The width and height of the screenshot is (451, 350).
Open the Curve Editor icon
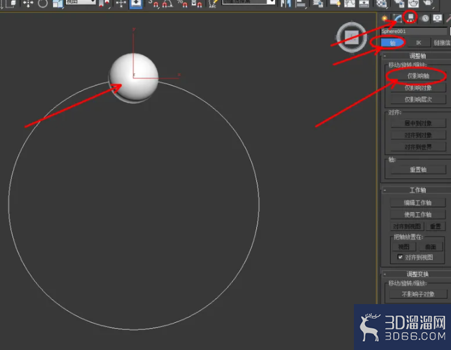point(350,3)
